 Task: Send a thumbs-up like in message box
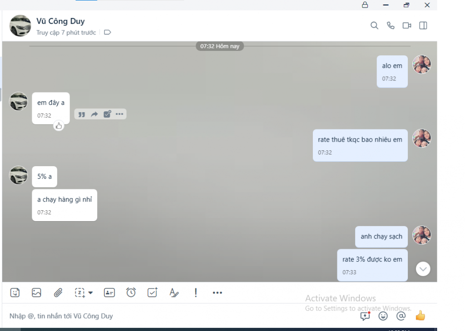coord(420,316)
